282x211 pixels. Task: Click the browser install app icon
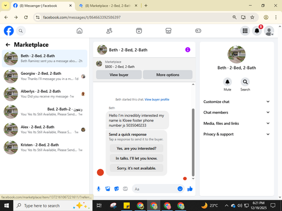(243, 17)
